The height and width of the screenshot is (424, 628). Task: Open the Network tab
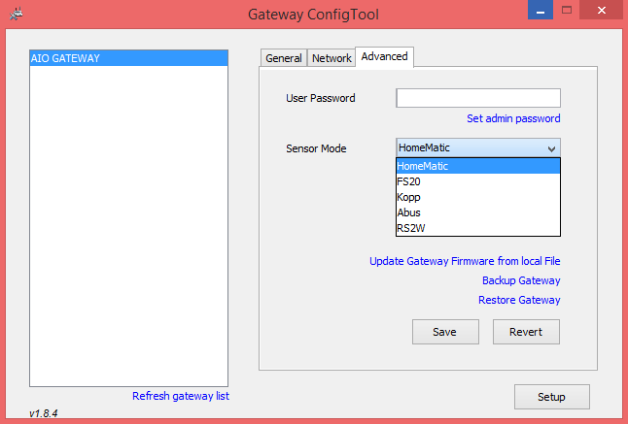(x=331, y=58)
